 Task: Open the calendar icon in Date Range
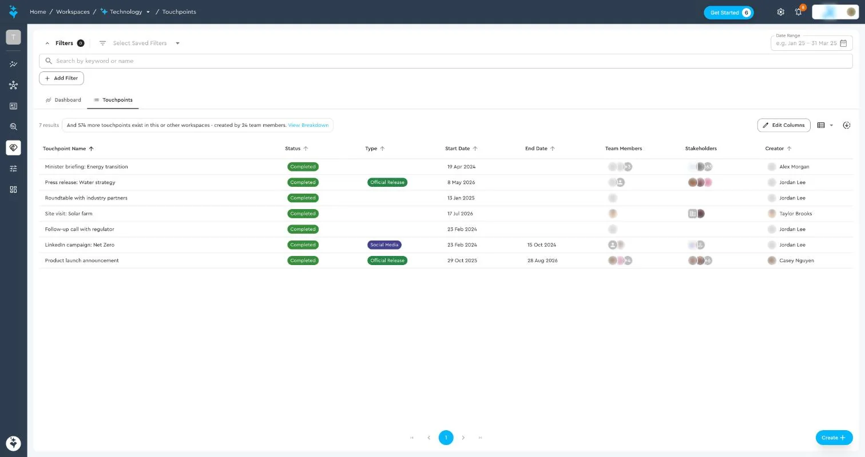843,43
